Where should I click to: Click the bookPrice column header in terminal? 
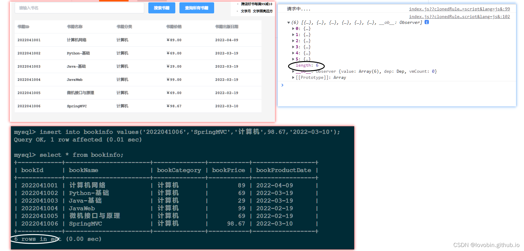click(x=229, y=170)
